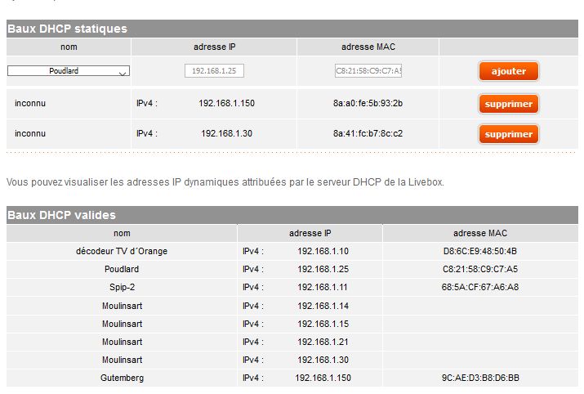Click the static IP address input field
This screenshot has height=394, width=584.
[214, 71]
